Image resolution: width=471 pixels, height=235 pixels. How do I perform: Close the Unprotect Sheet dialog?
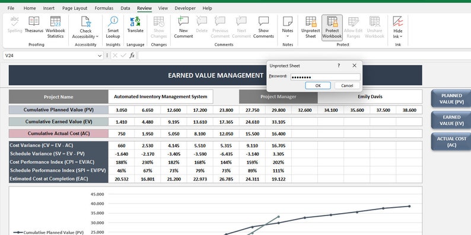(x=354, y=66)
